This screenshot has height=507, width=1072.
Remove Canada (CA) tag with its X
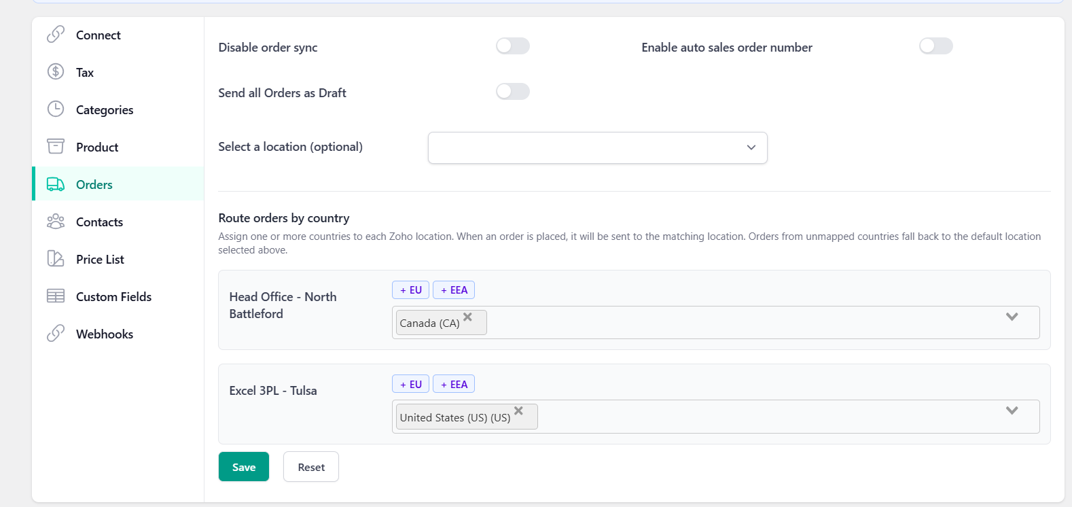click(x=467, y=317)
